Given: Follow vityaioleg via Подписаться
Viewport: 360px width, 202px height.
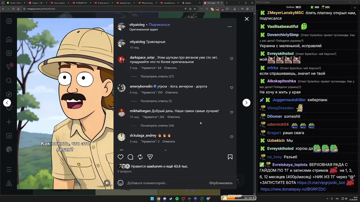Looking at the screenshot, I should click(x=159, y=25).
